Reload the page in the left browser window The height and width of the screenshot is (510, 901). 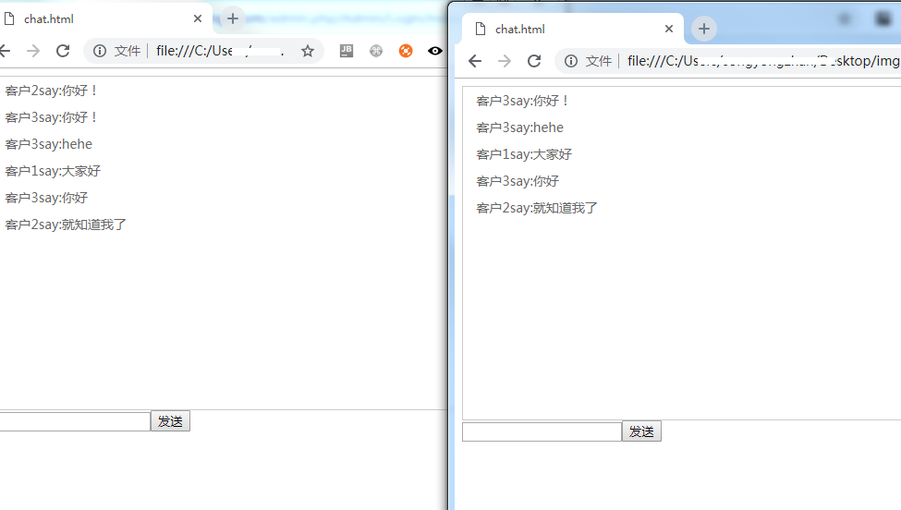click(x=63, y=51)
